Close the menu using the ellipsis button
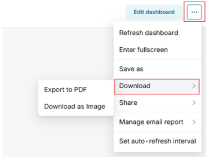This screenshot has width=209, height=160. (x=194, y=12)
